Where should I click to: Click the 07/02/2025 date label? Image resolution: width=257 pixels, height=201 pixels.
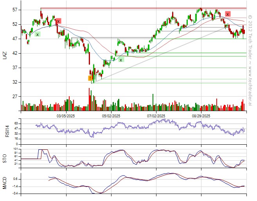[156, 116]
